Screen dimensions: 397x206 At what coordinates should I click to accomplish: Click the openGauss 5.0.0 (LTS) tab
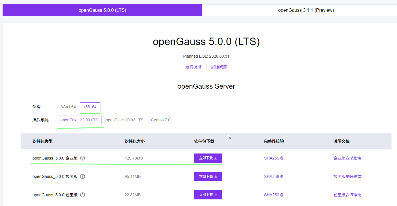pyautogui.click(x=102, y=10)
